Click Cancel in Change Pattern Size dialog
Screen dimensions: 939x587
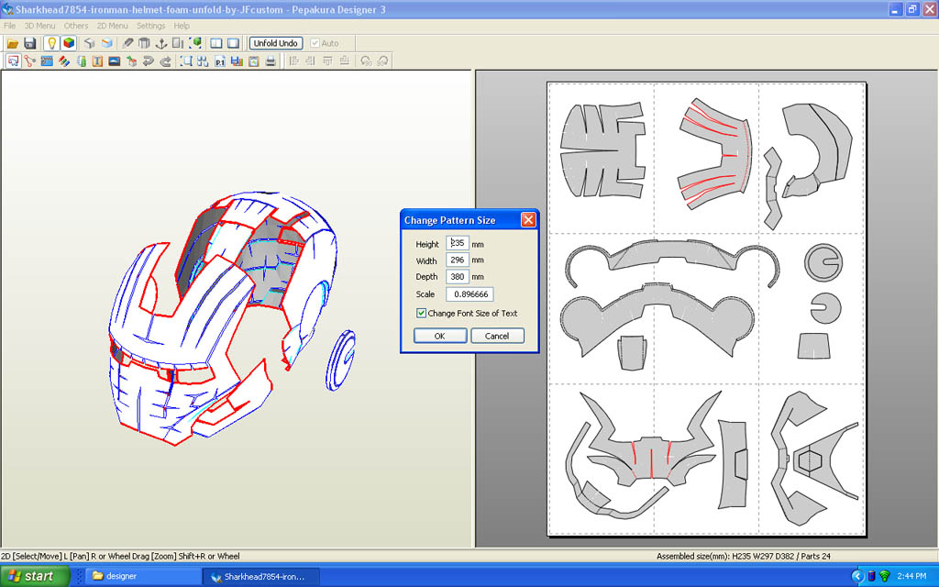pos(497,336)
